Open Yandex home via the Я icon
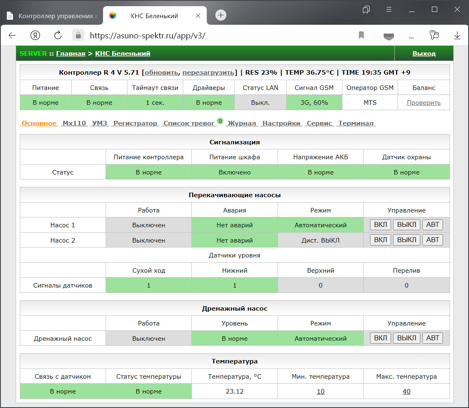469x408 pixels. [35, 35]
